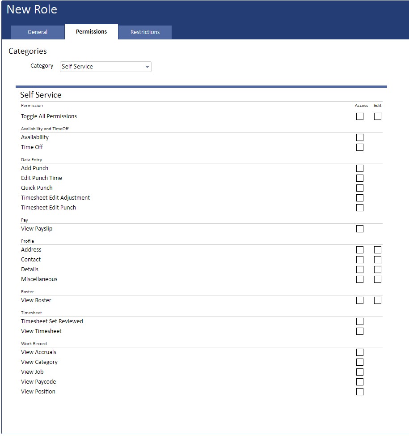Enable View Roster access
The image size is (409, 436).
(359, 300)
